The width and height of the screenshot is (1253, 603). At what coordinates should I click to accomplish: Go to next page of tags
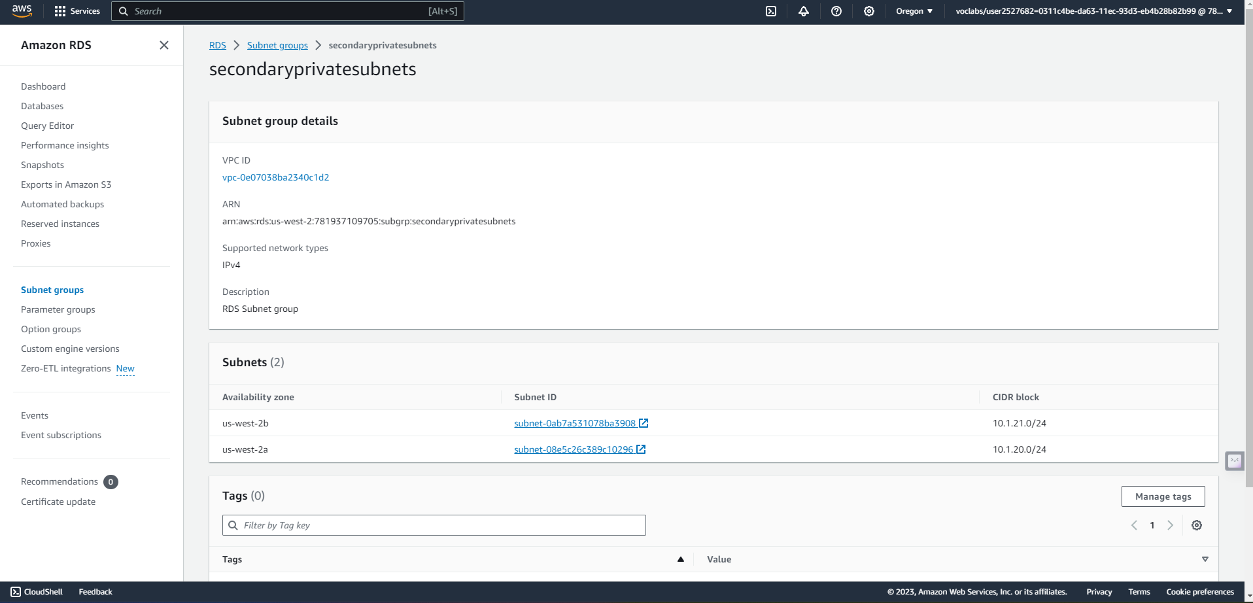[x=1170, y=525]
